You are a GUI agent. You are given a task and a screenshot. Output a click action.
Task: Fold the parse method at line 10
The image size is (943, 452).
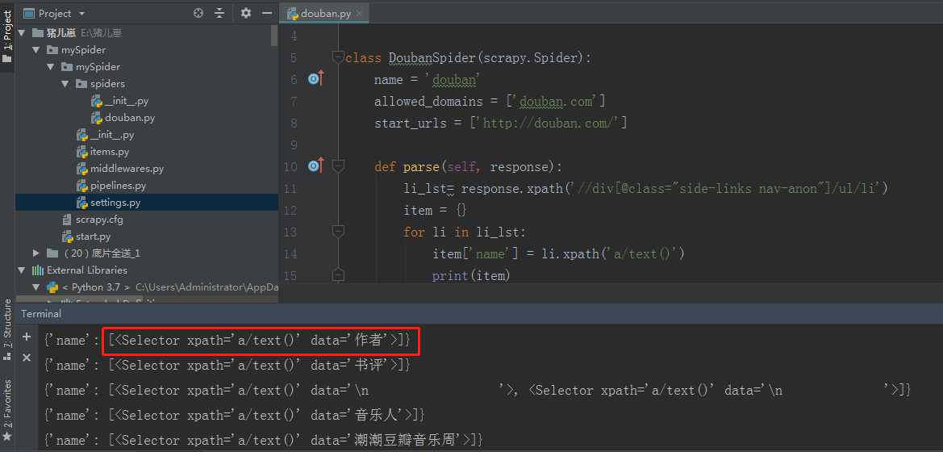tap(338, 165)
